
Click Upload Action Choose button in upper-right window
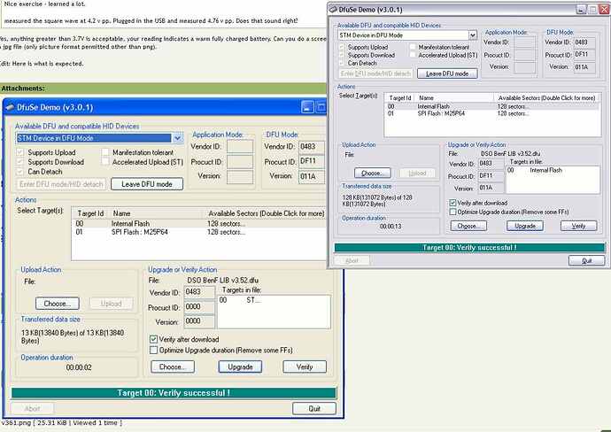[373, 173]
